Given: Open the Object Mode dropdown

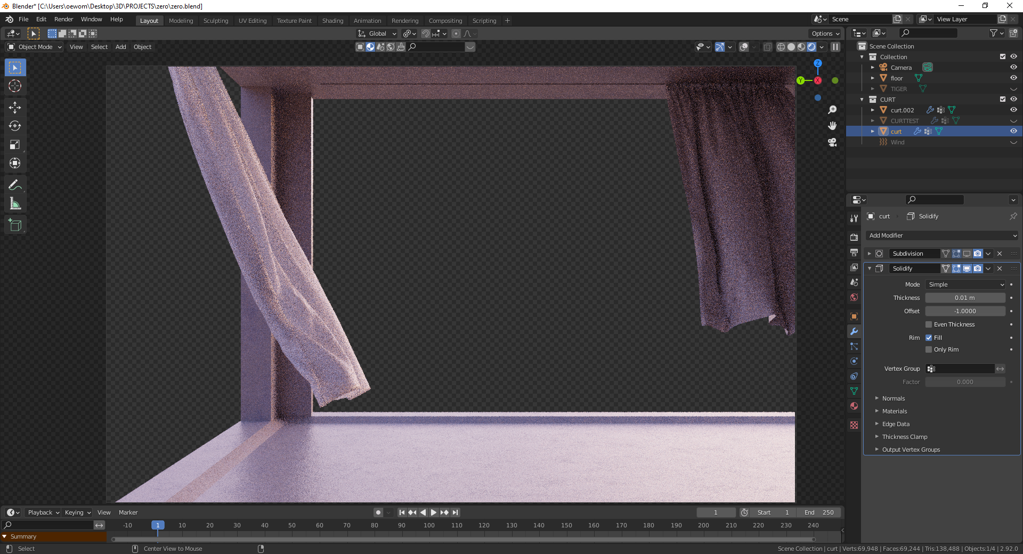Looking at the screenshot, I should point(35,47).
